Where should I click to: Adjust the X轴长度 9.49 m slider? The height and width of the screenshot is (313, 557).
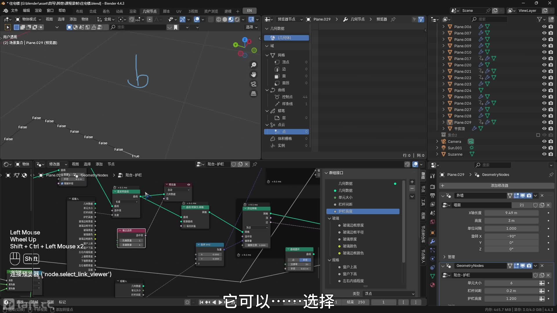511,213
